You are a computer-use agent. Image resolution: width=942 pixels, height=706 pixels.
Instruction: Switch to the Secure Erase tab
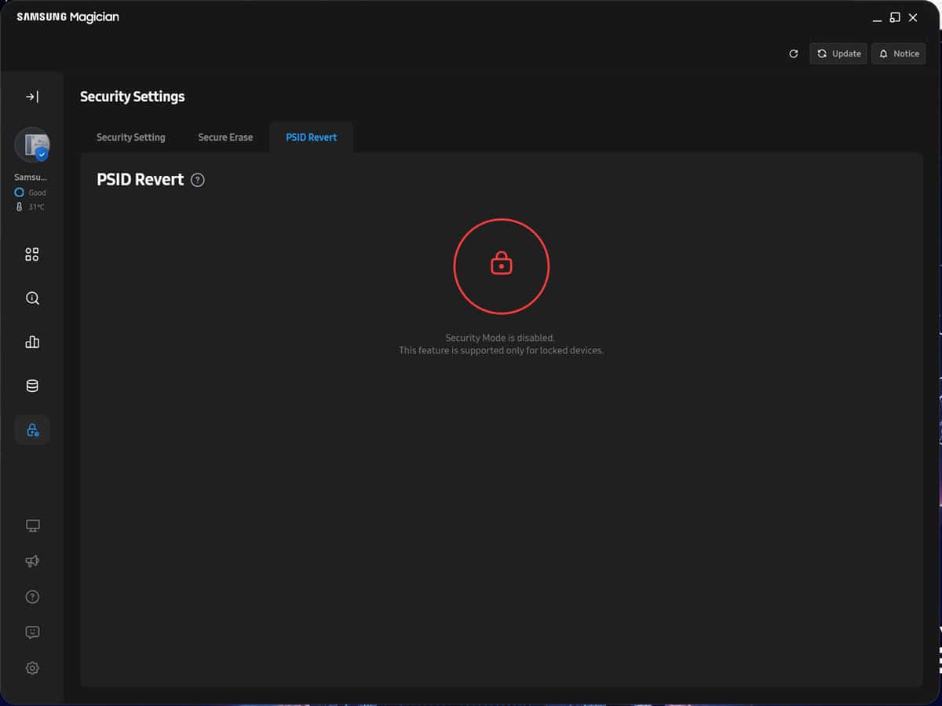point(225,137)
